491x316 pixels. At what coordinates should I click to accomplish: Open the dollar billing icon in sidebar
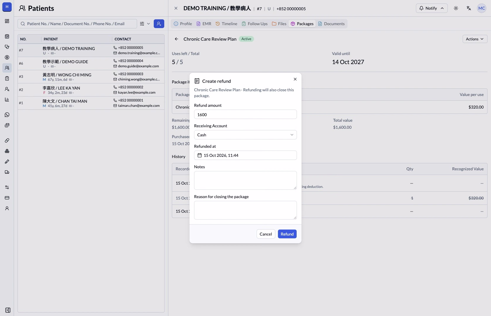coord(7,57)
